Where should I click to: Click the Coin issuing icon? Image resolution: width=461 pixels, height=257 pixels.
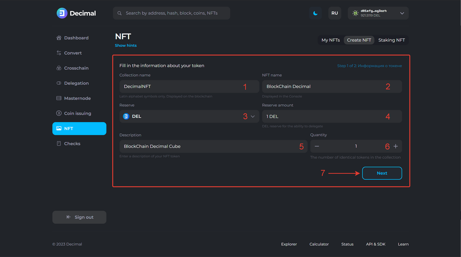coord(59,113)
